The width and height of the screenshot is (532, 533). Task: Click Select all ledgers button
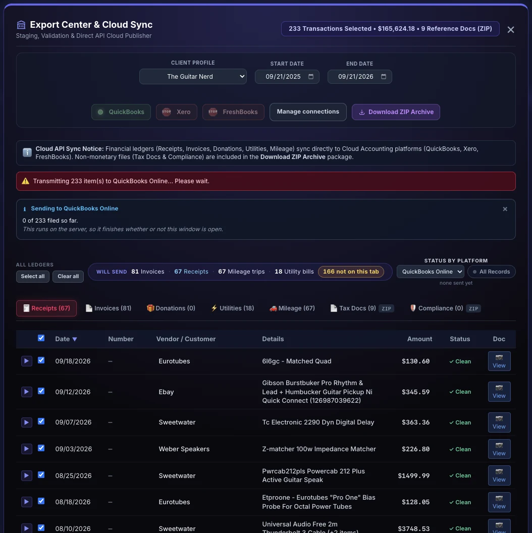pyautogui.click(x=33, y=277)
